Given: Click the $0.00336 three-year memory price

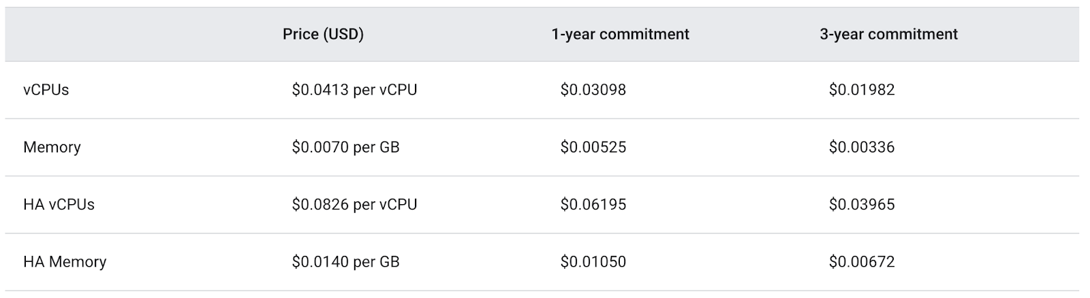Looking at the screenshot, I should click(862, 147).
